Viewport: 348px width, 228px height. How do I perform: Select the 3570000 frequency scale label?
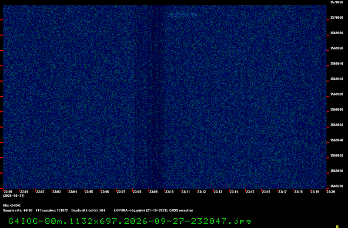(x=337, y=17)
